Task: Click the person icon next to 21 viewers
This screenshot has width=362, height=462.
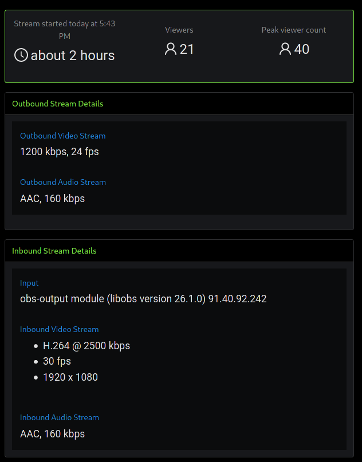Action: pyautogui.click(x=170, y=49)
